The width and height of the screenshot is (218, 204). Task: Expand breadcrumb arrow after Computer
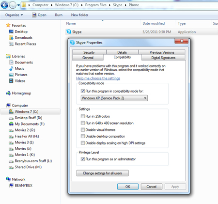tap(52, 5)
